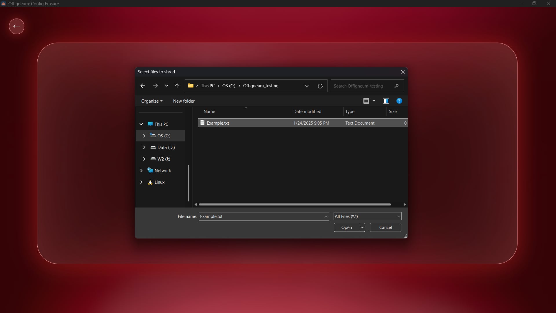Click the scroll right arrow of file list

(405, 204)
